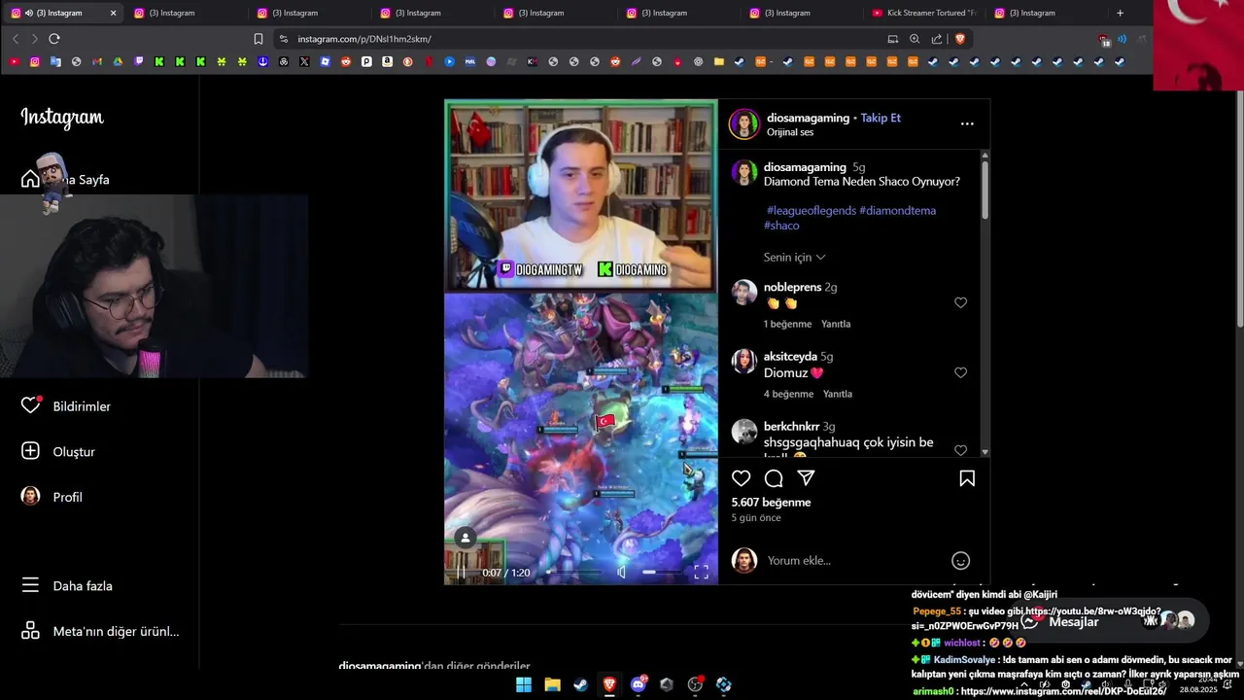
Task: Save the post with the bookmark icon
Action: 967,478
